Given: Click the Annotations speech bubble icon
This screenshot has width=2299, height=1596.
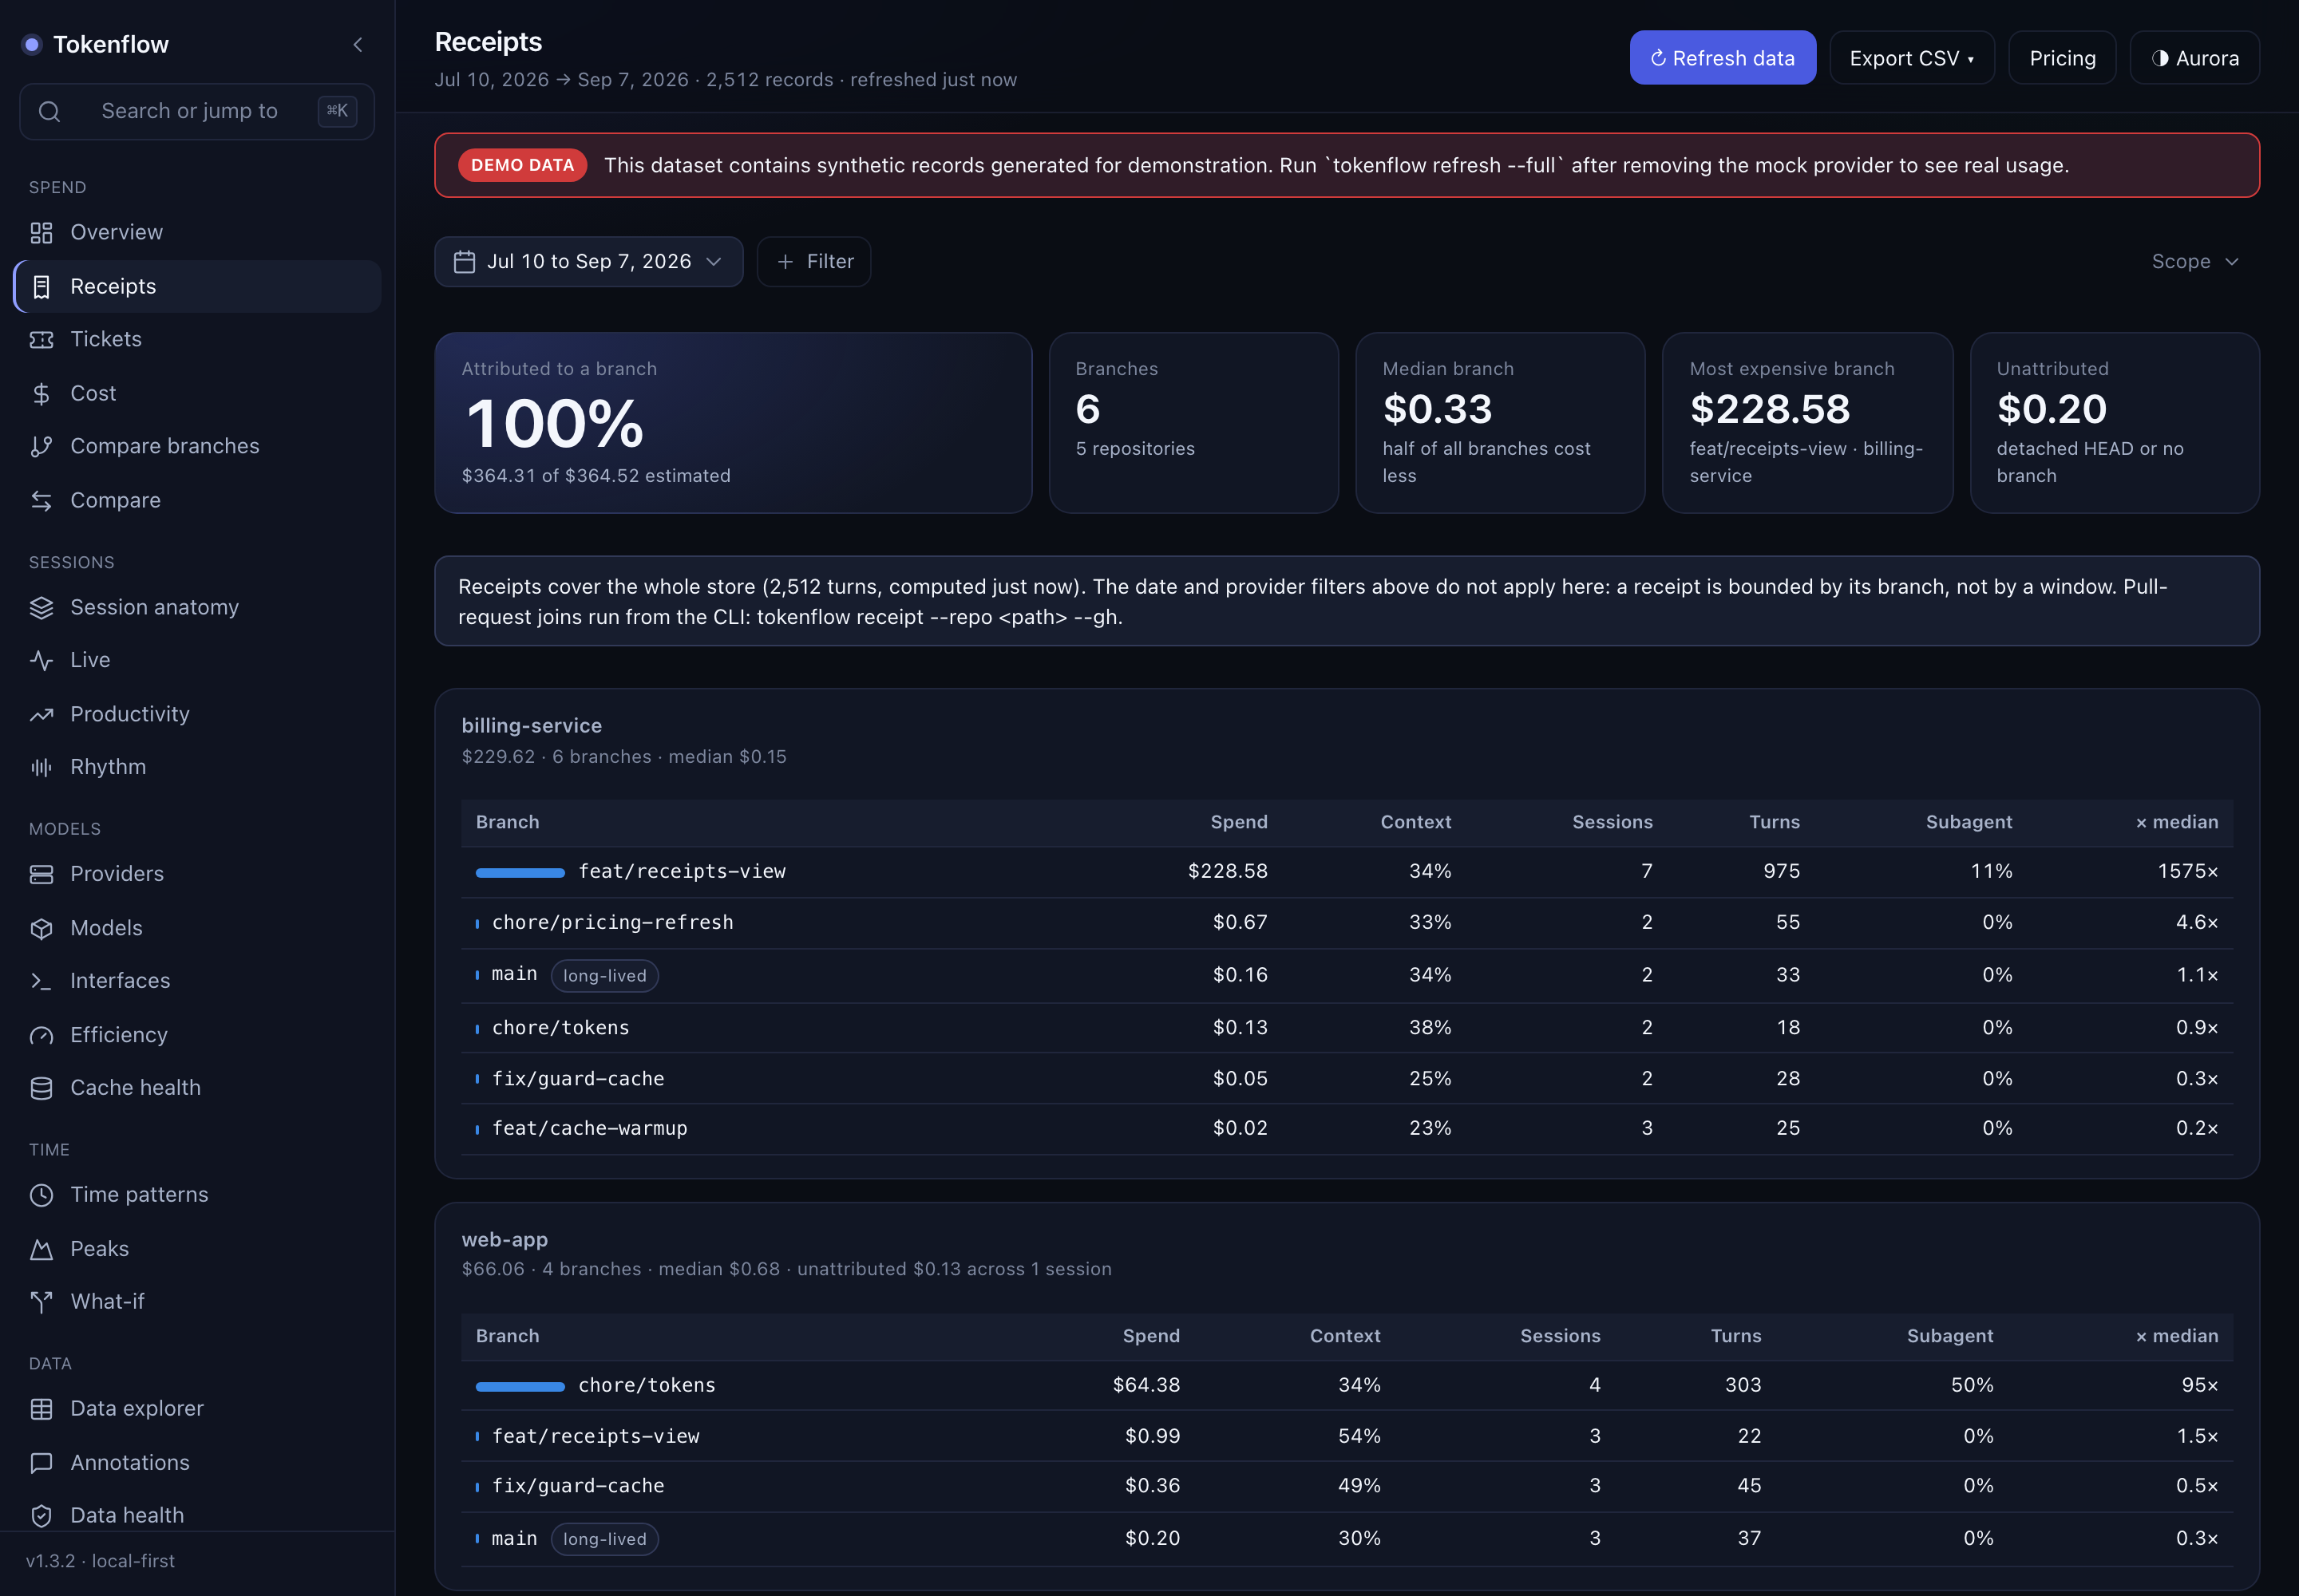Looking at the screenshot, I should tap(41, 1464).
